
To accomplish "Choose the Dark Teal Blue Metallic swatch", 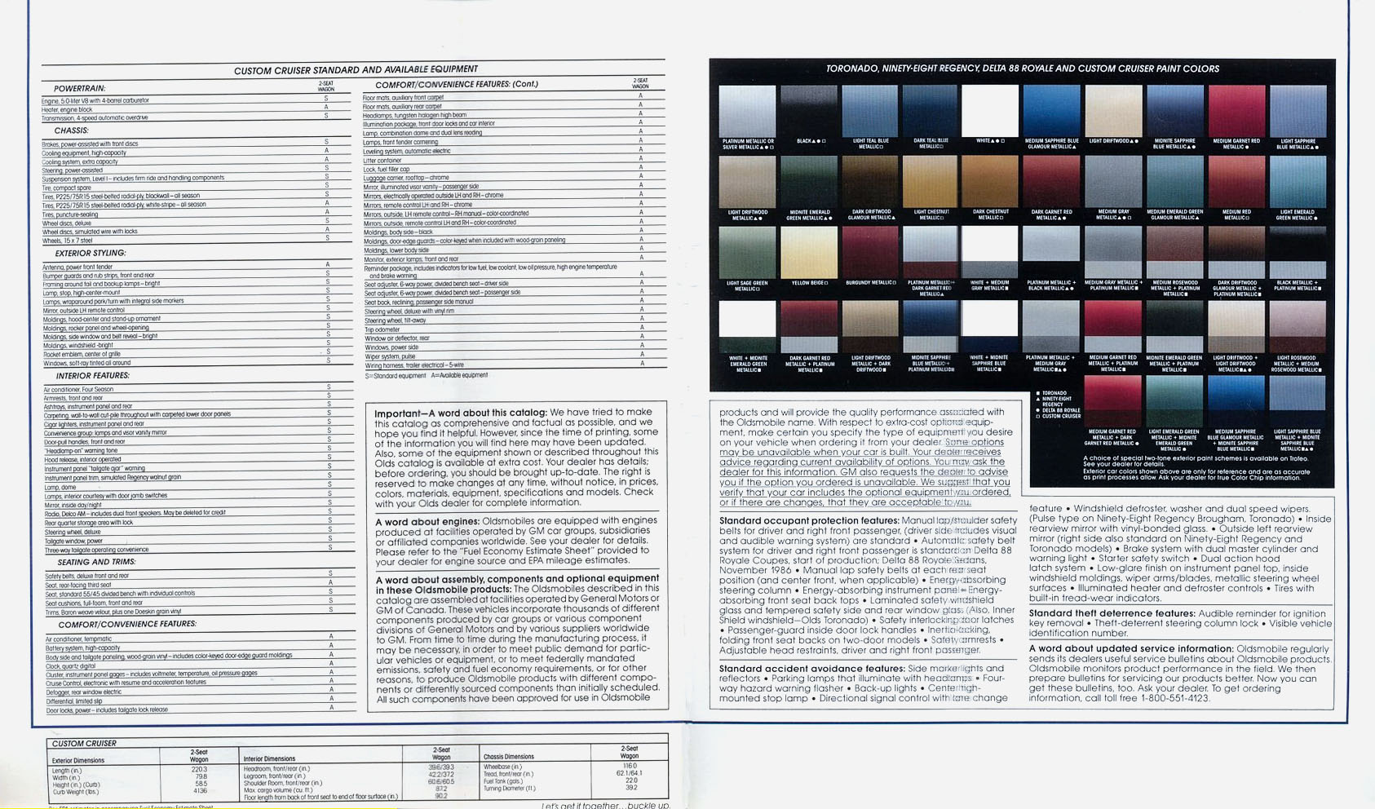I will click(x=931, y=112).
